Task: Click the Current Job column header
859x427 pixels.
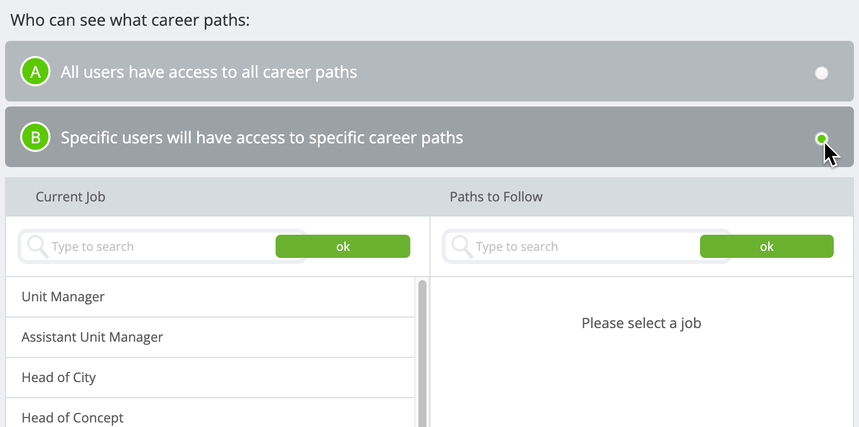Action: point(70,197)
